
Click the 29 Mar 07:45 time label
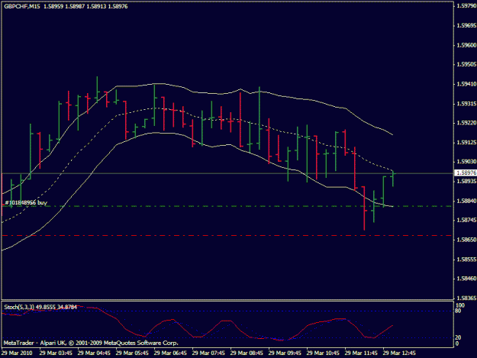point(208,353)
